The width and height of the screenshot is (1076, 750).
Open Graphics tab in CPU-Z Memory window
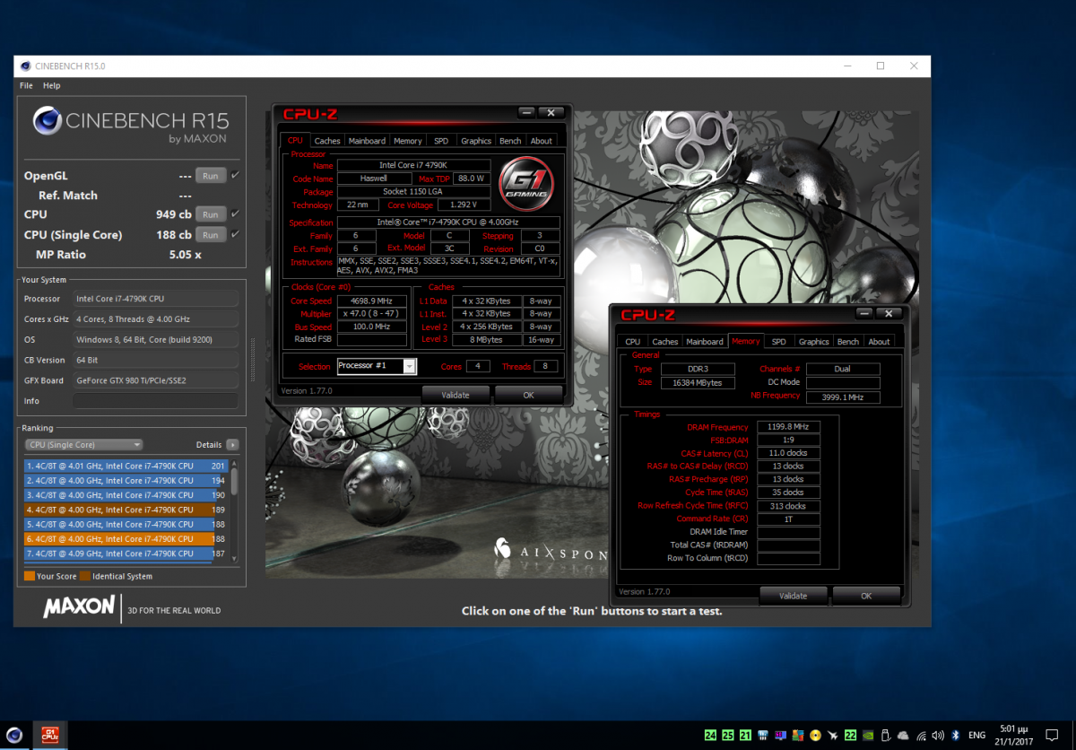pyautogui.click(x=813, y=342)
